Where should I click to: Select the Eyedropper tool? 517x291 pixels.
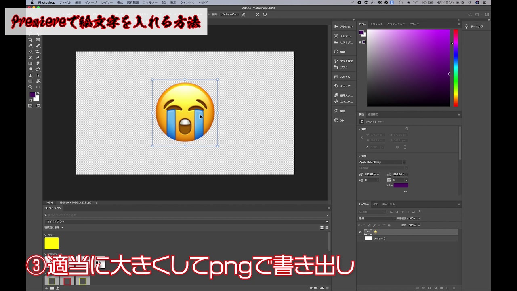pos(30,46)
